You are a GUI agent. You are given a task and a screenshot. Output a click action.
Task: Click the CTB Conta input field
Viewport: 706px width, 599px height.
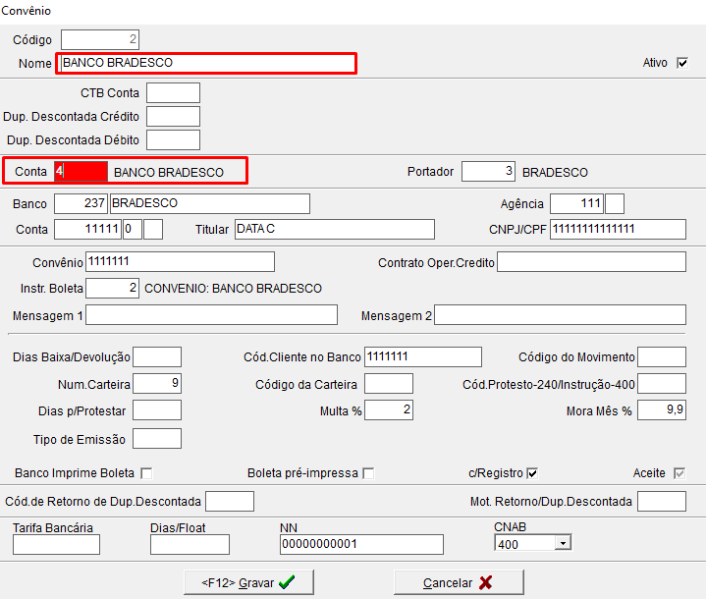pos(174,92)
